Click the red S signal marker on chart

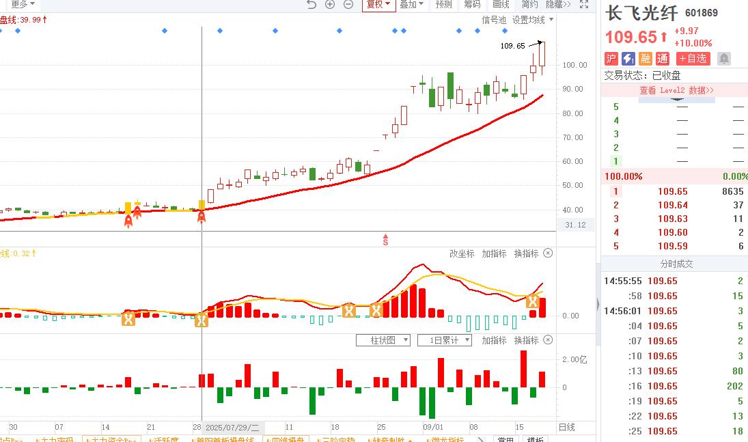[385, 240]
